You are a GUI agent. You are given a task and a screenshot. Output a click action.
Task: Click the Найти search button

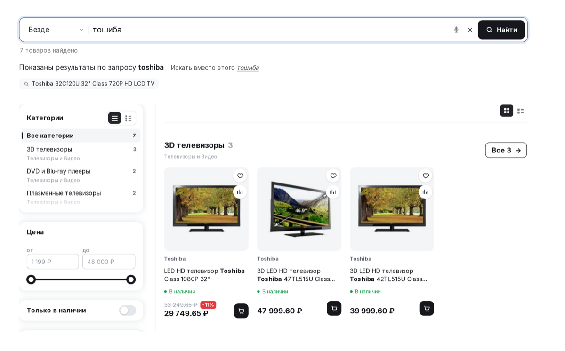point(501,30)
